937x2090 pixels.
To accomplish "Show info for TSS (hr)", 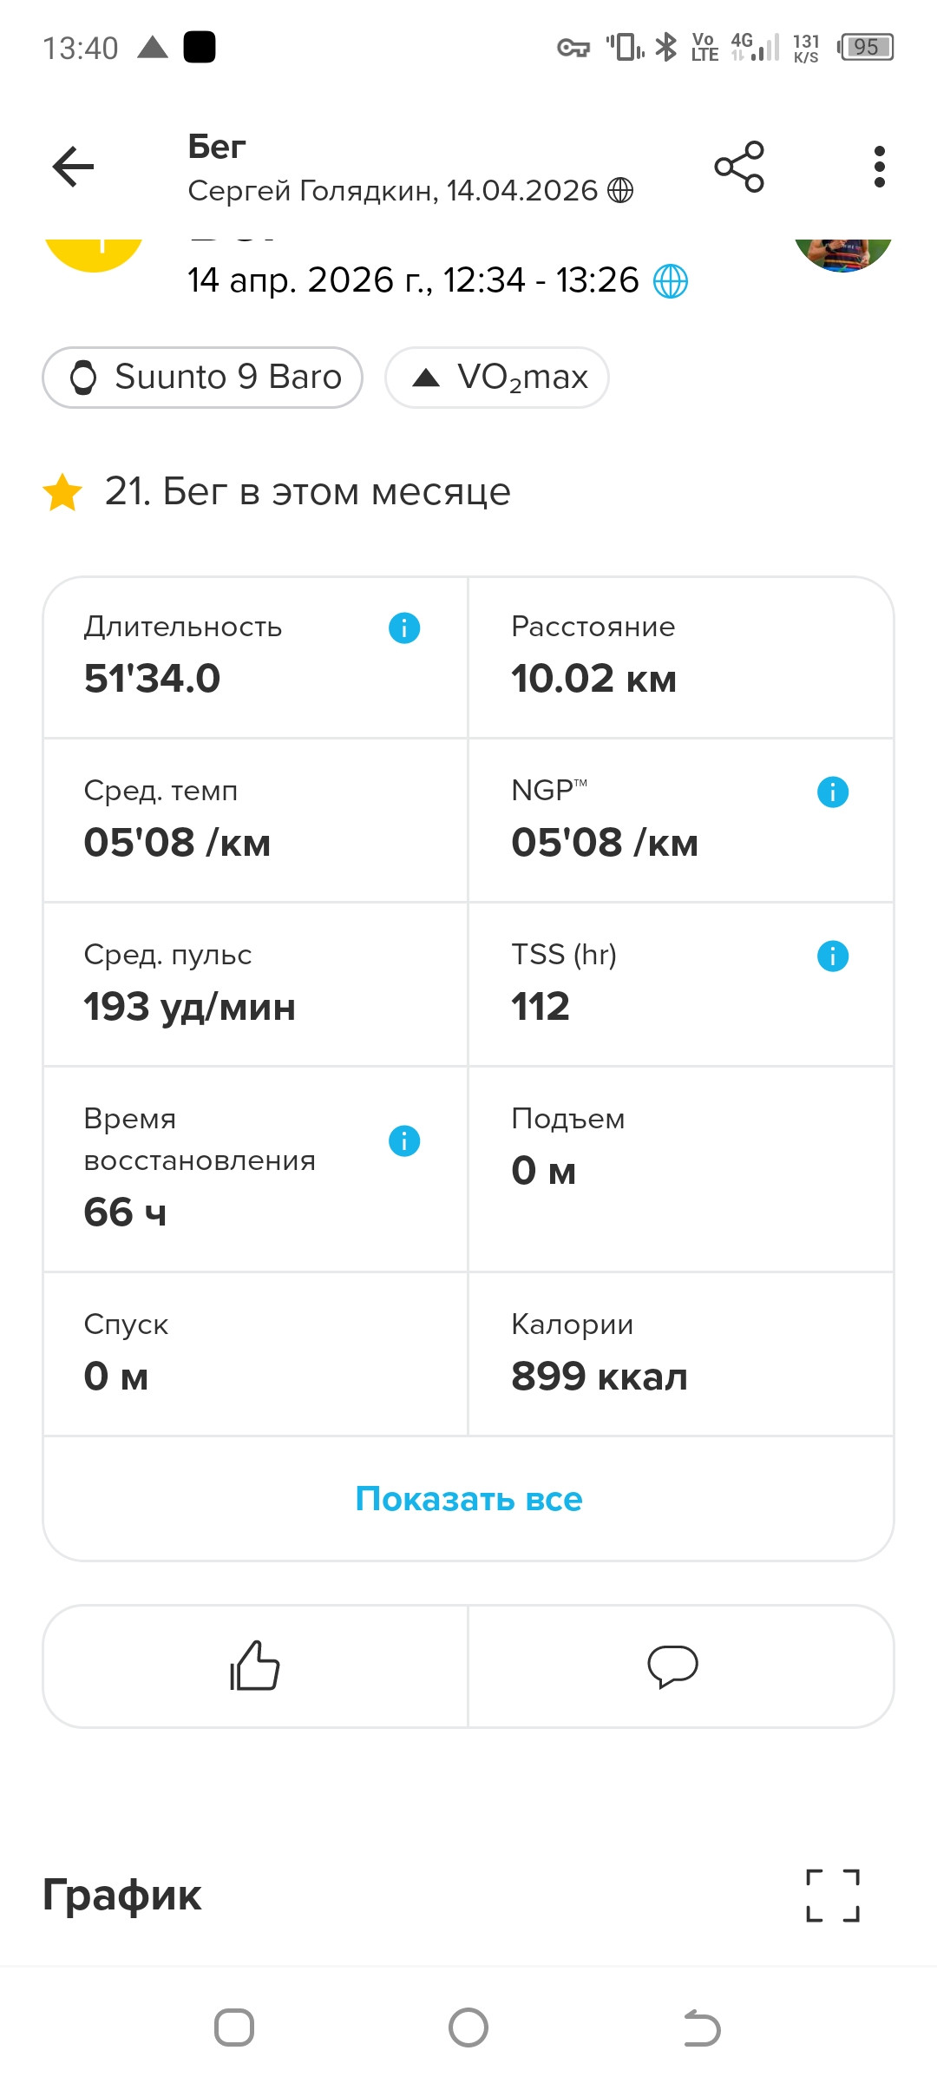I will pos(833,956).
